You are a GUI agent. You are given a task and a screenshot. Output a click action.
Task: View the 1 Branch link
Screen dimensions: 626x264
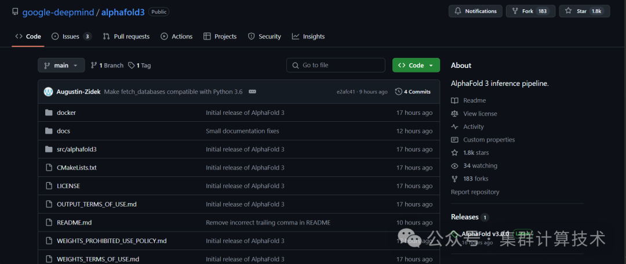[107, 65]
